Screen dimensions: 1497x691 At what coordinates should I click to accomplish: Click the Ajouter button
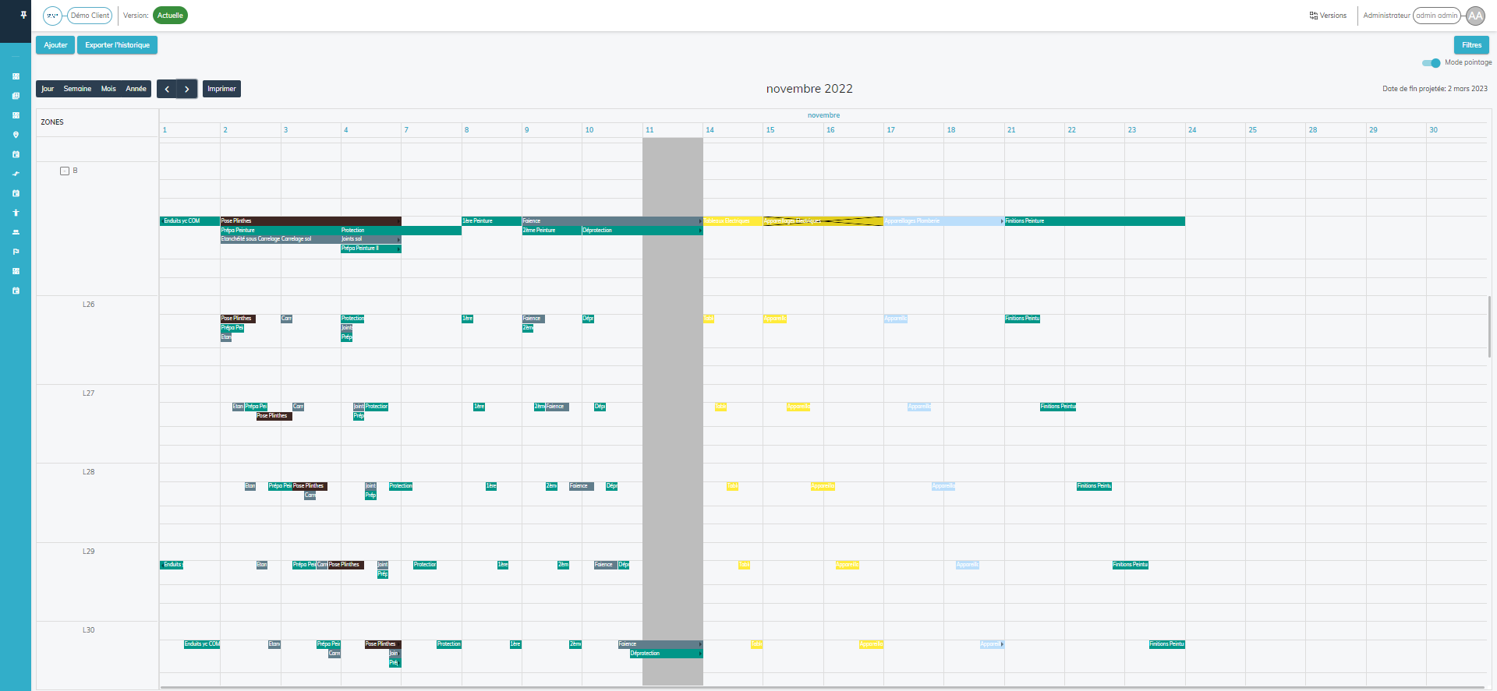tap(55, 45)
